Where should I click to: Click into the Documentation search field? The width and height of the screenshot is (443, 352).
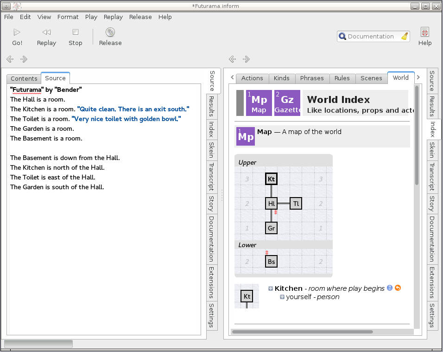click(373, 37)
